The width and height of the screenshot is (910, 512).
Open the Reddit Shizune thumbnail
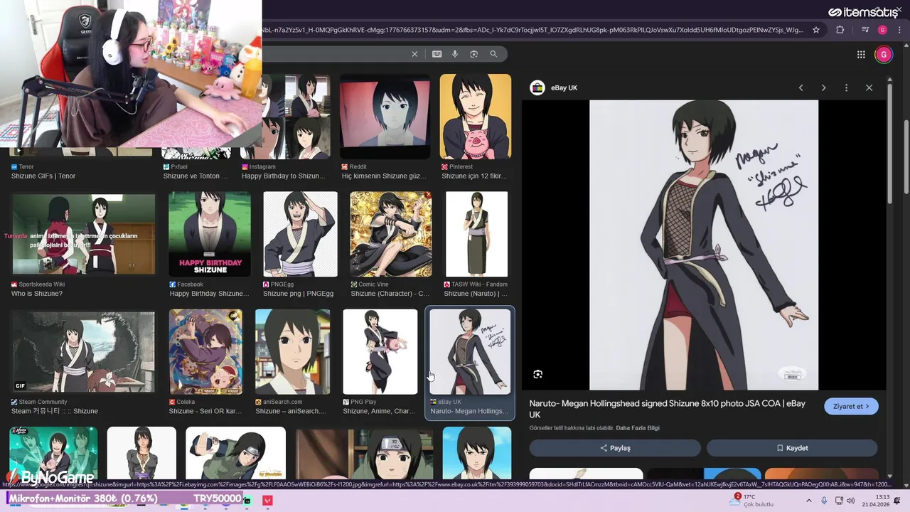point(385,117)
